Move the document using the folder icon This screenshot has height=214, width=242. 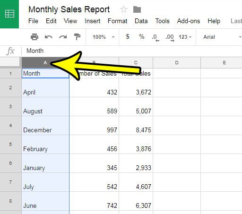tap(137, 9)
